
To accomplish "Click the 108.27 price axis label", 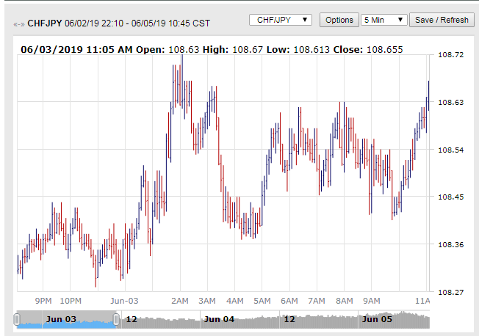I will tap(450, 292).
